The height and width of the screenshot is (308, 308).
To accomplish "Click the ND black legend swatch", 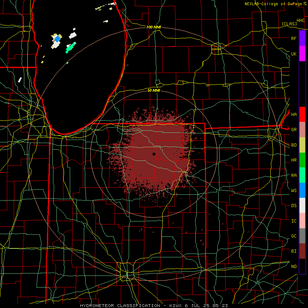I will coord(302,266).
